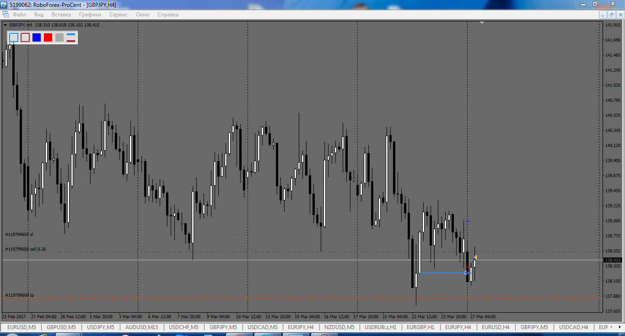Viewport: 625px width, 336px height.
Task: Select the '#119799600 sell 0.36' order label
Action: click(x=25, y=249)
